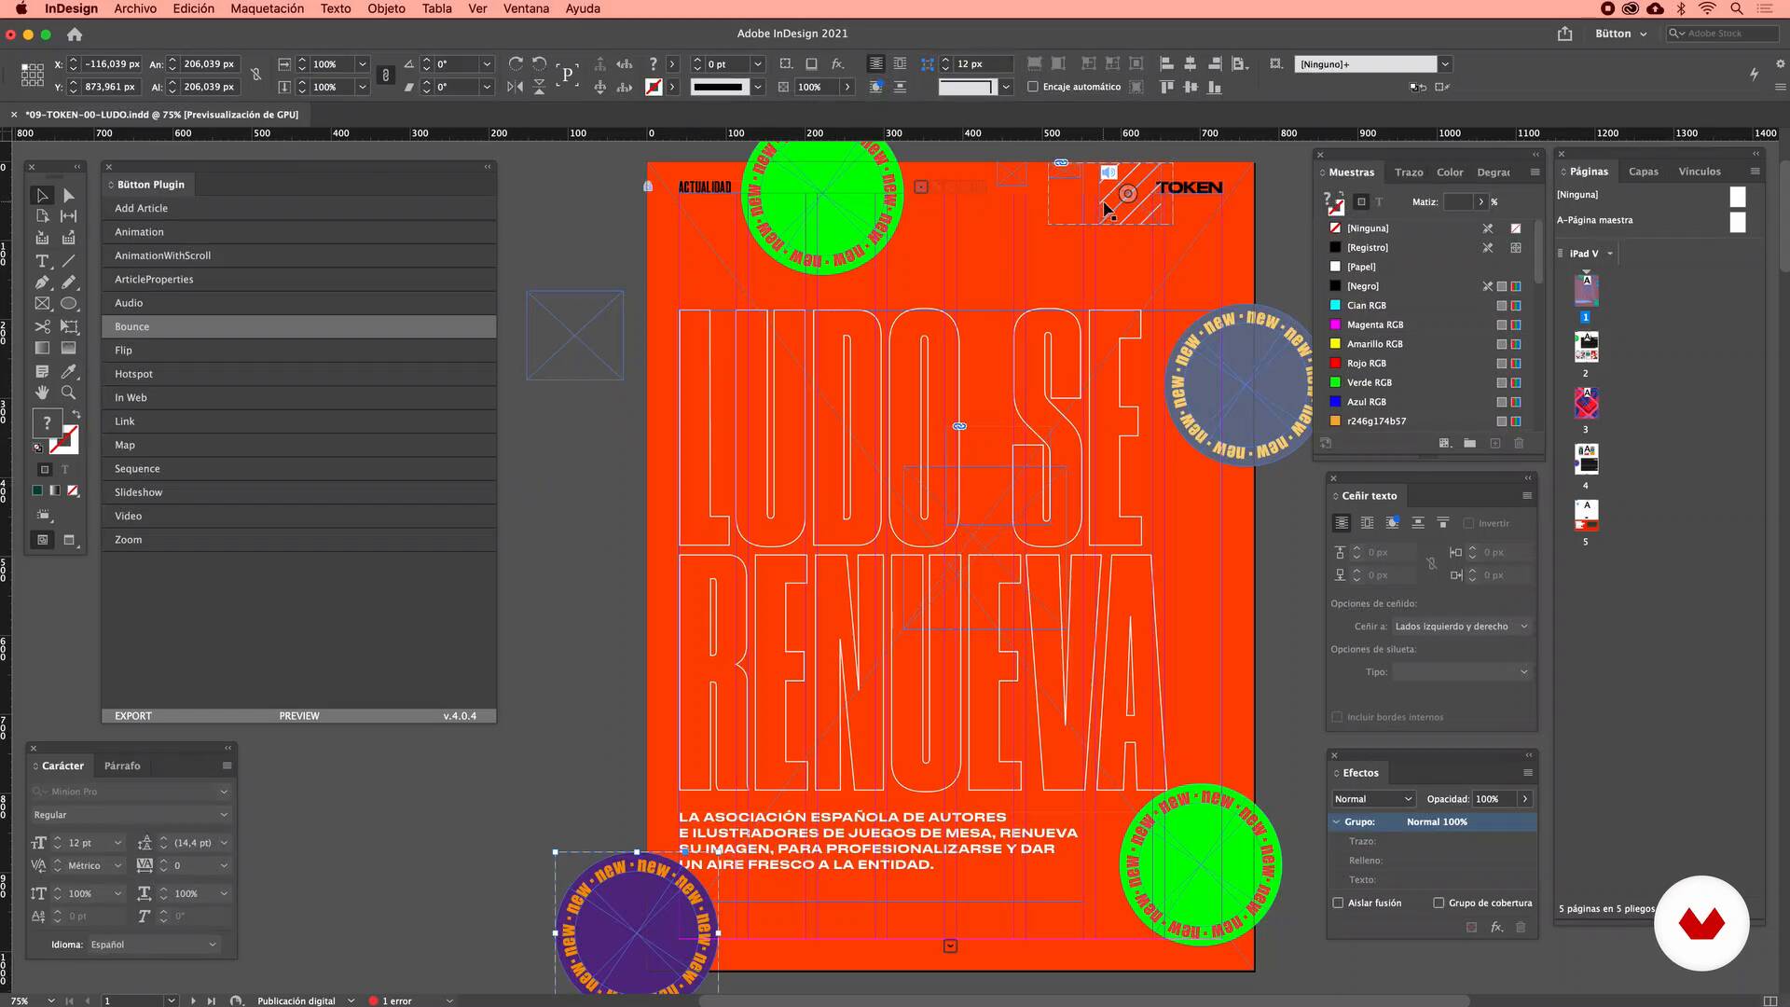Viewport: 1790px width, 1007px height.
Task: Toggle Invertir checkbox in Ceñir texto
Action: click(1468, 523)
